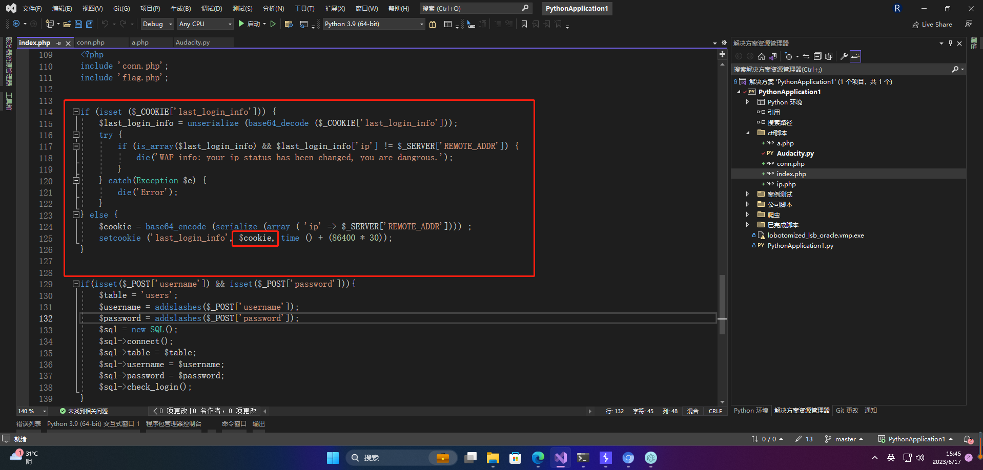The width and height of the screenshot is (983, 470).
Task: Toggle show all files icon in Solution Explorer
Action: pos(829,56)
